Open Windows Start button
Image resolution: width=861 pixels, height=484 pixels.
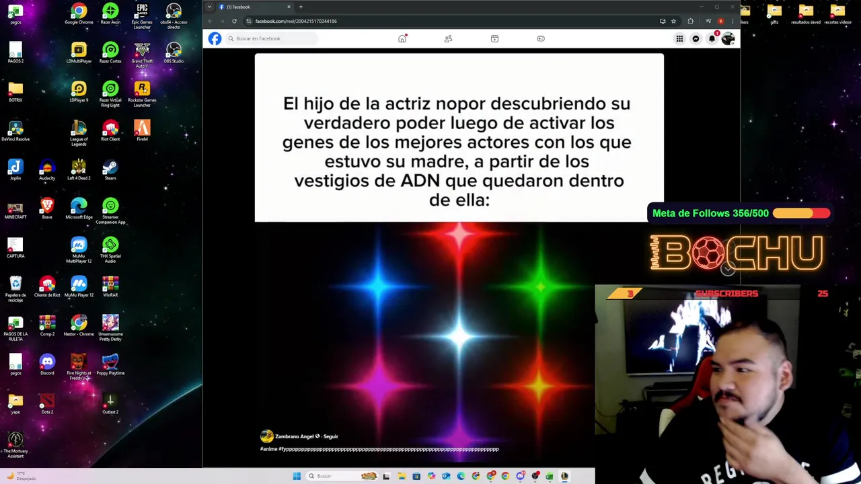297,476
